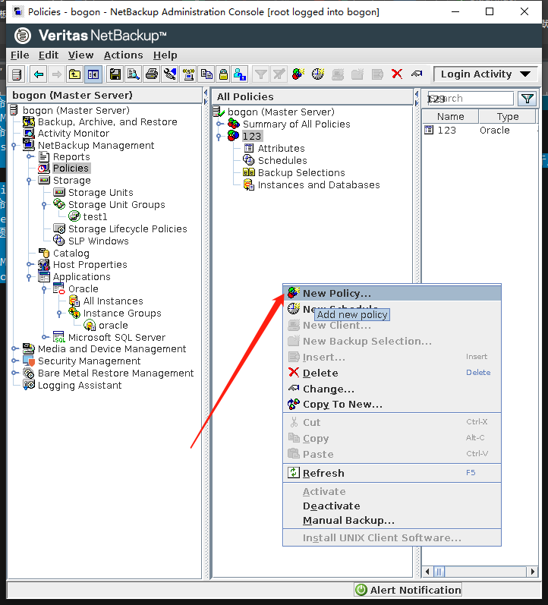Open the Login Activity dropdown
The height and width of the screenshot is (605, 548).
[486, 74]
